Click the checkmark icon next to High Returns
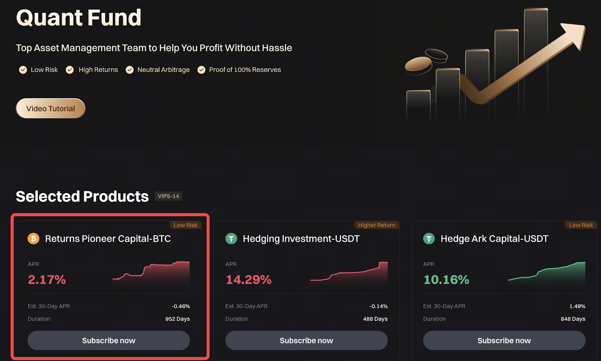This screenshot has width=601, height=361. click(x=69, y=70)
